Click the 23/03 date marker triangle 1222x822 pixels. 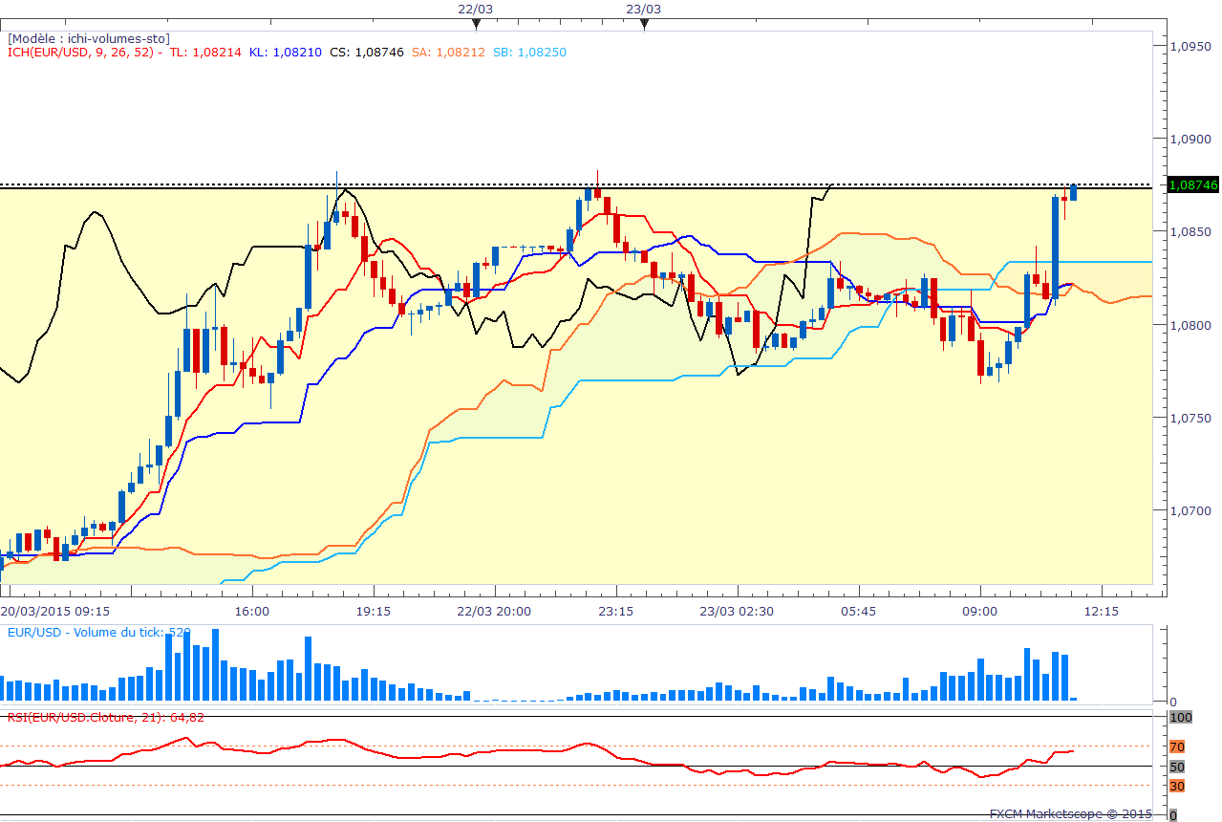644,24
